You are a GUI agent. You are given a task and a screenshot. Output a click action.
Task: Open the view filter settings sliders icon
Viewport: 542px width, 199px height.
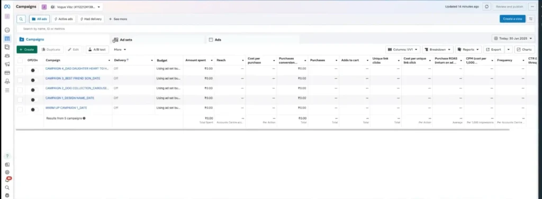click(531, 19)
